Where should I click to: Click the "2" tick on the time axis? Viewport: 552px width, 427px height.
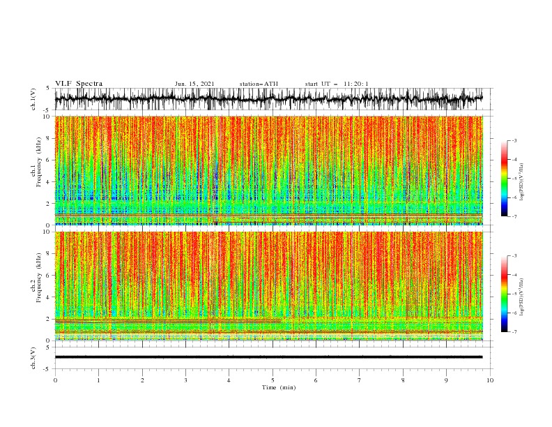pyautogui.click(x=142, y=380)
